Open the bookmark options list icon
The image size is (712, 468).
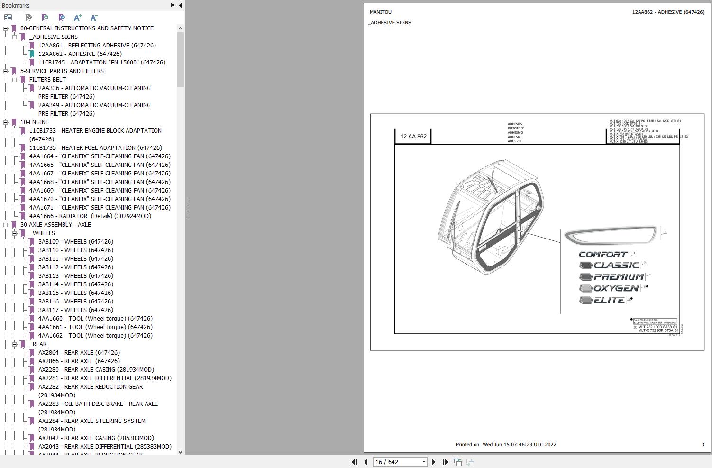tap(9, 17)
